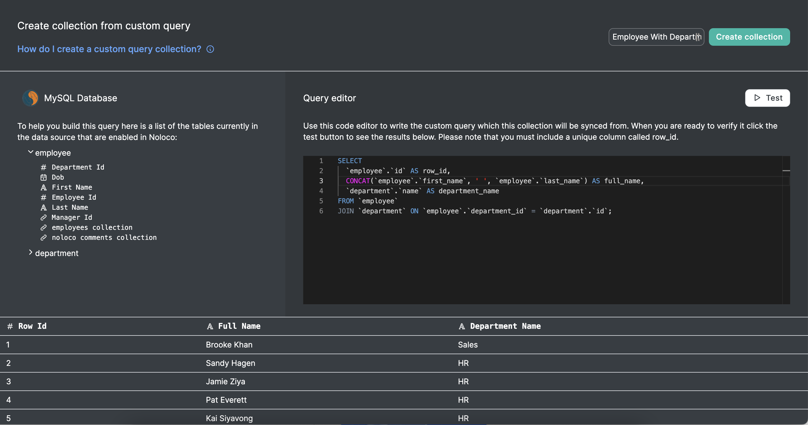Click the Create collection button

(x=749, y=37)
